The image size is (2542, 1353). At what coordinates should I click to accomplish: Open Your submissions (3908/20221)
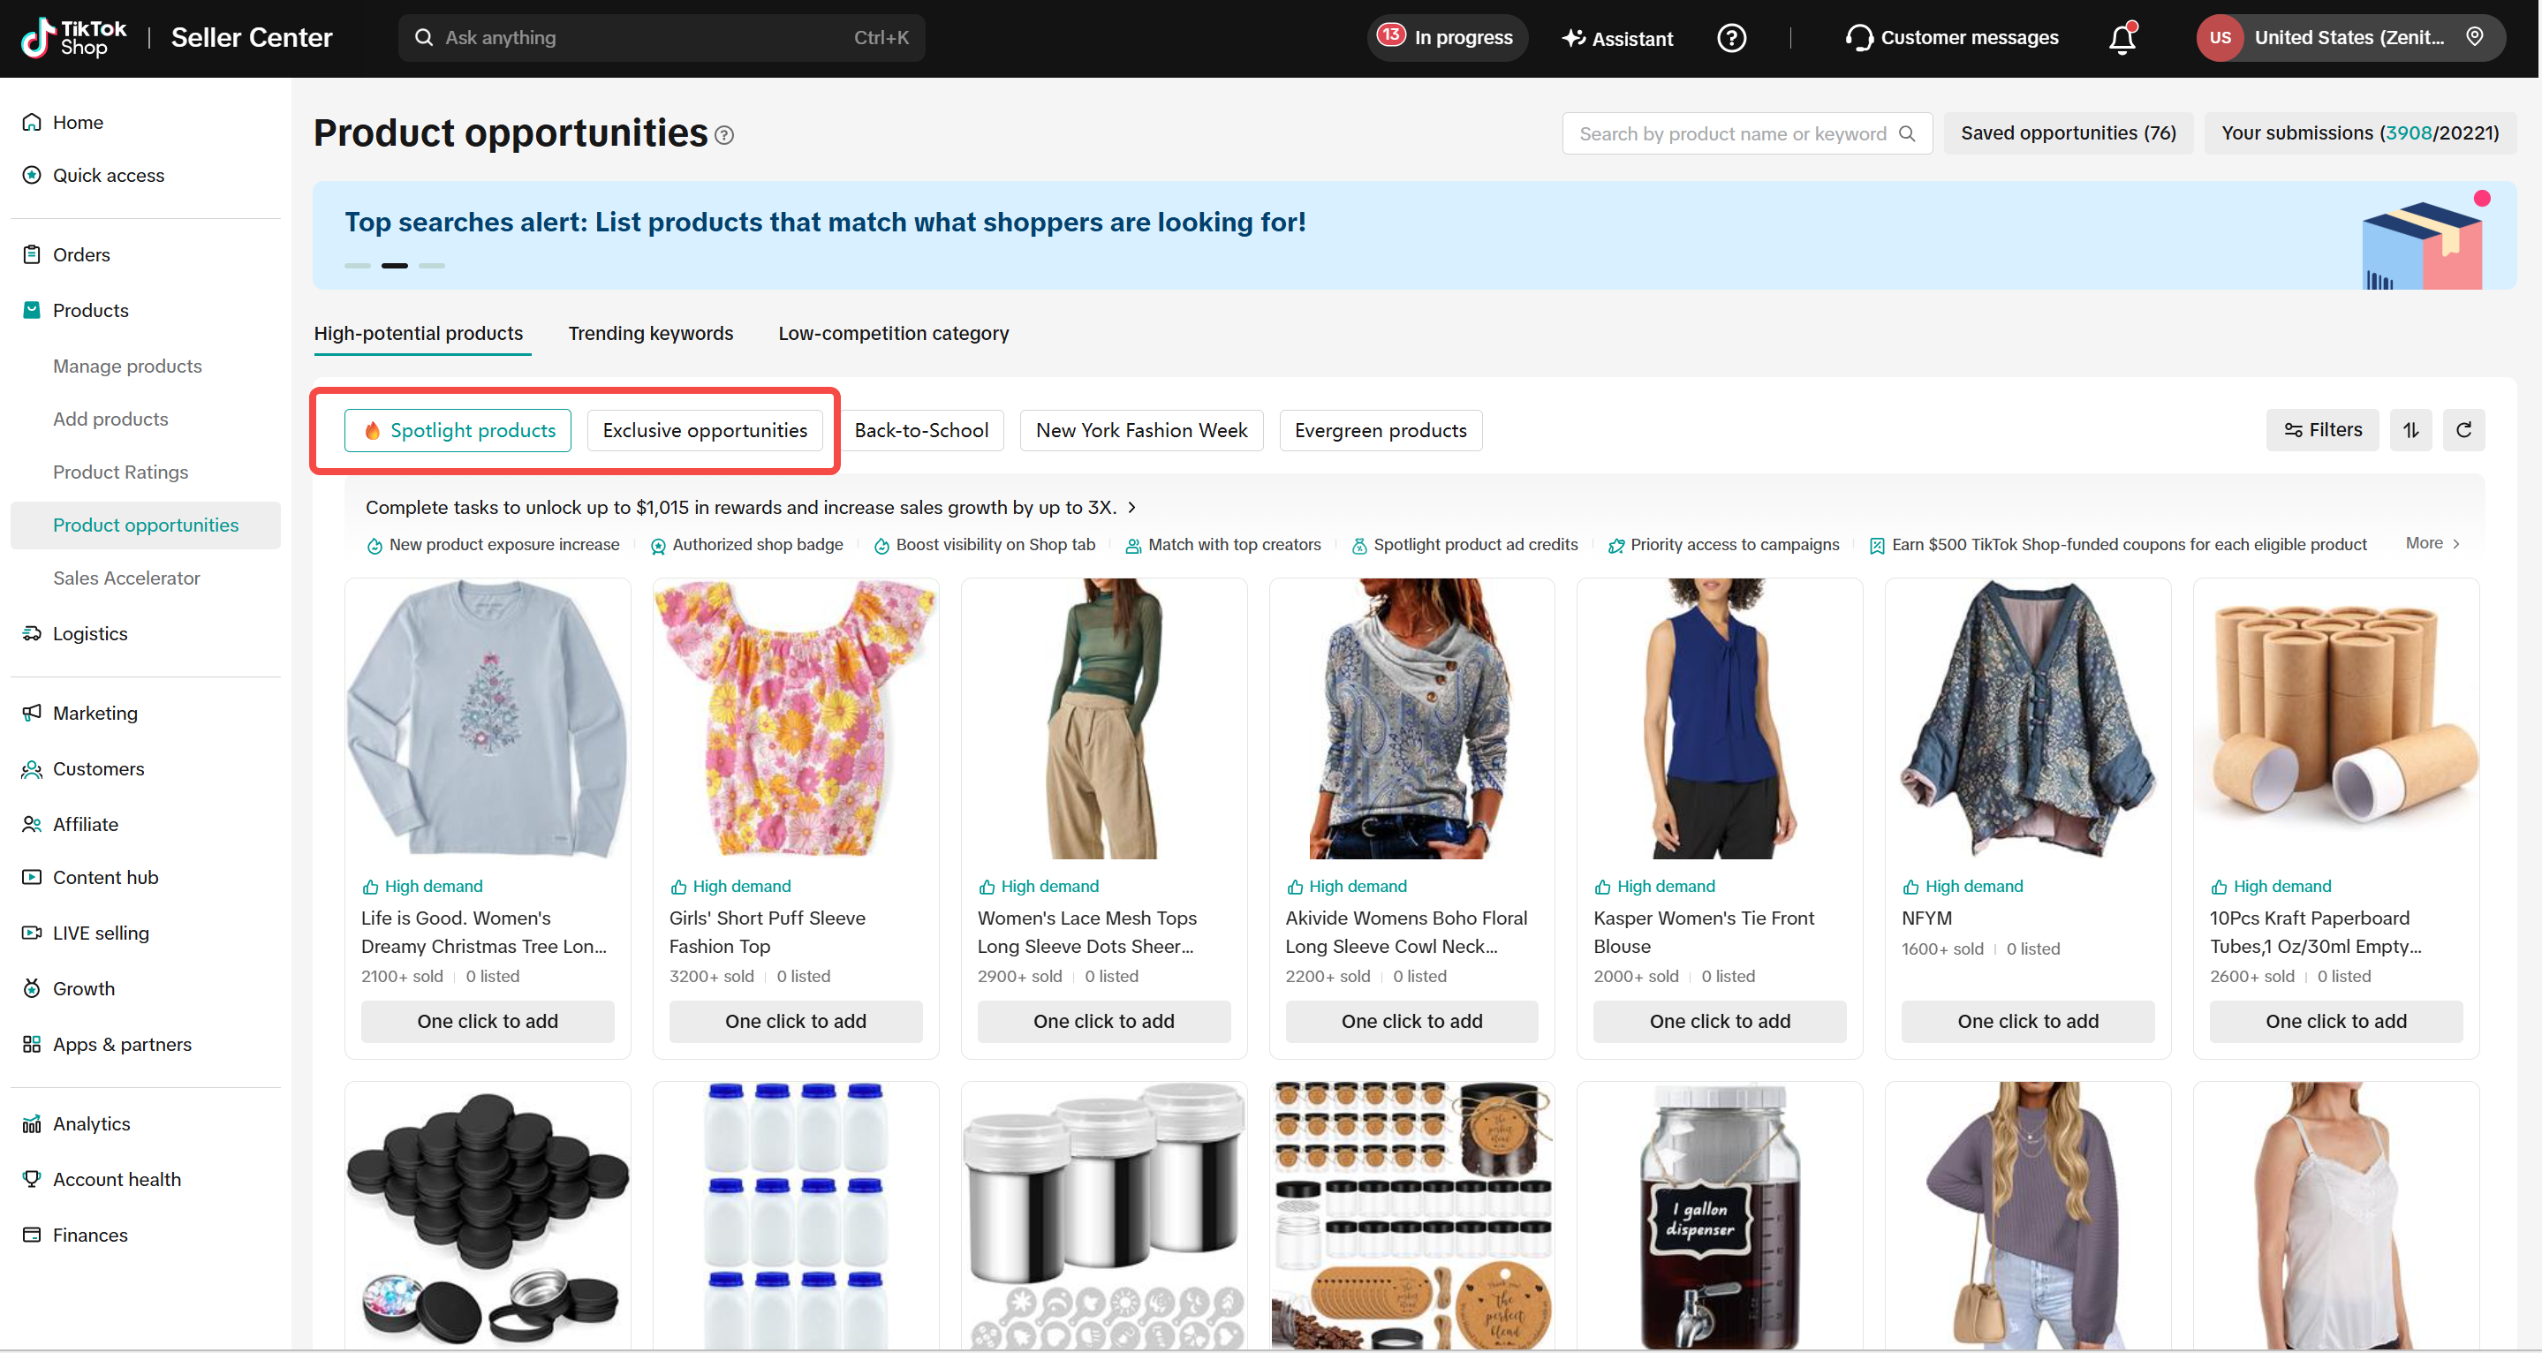[x=2359, y=133]
